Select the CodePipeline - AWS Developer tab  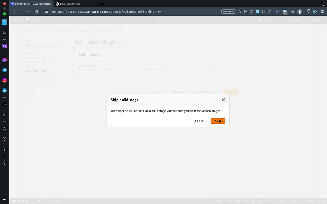pyautogui.click(x=31, y=4)
